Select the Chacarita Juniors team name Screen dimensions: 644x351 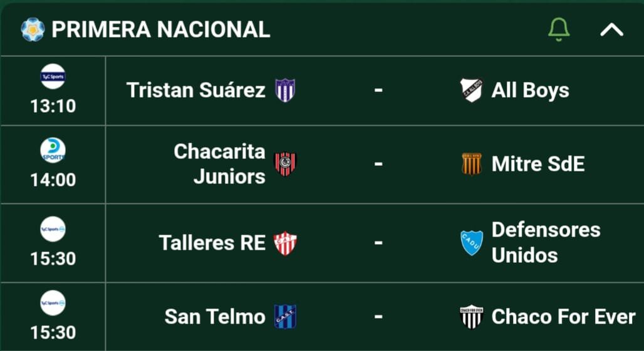[220, 164]
